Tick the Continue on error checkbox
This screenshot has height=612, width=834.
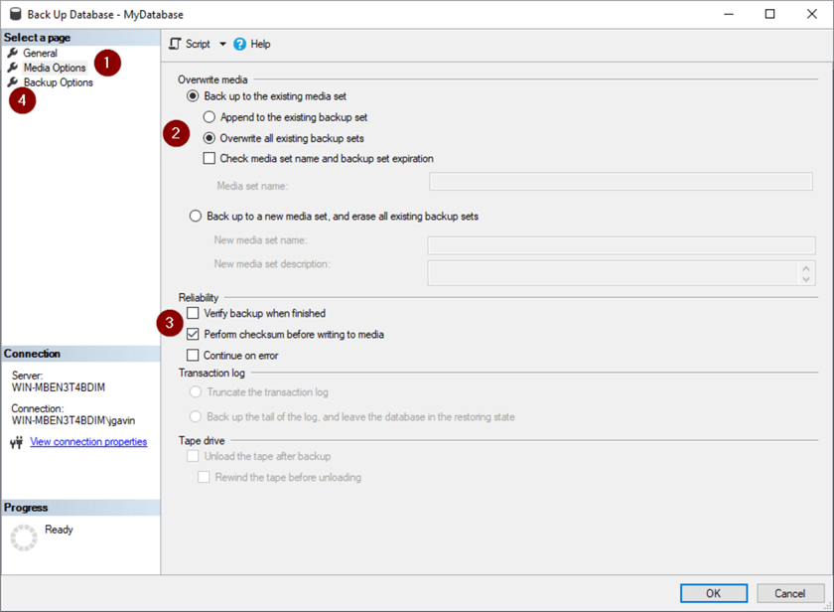[x=193, y=355]
